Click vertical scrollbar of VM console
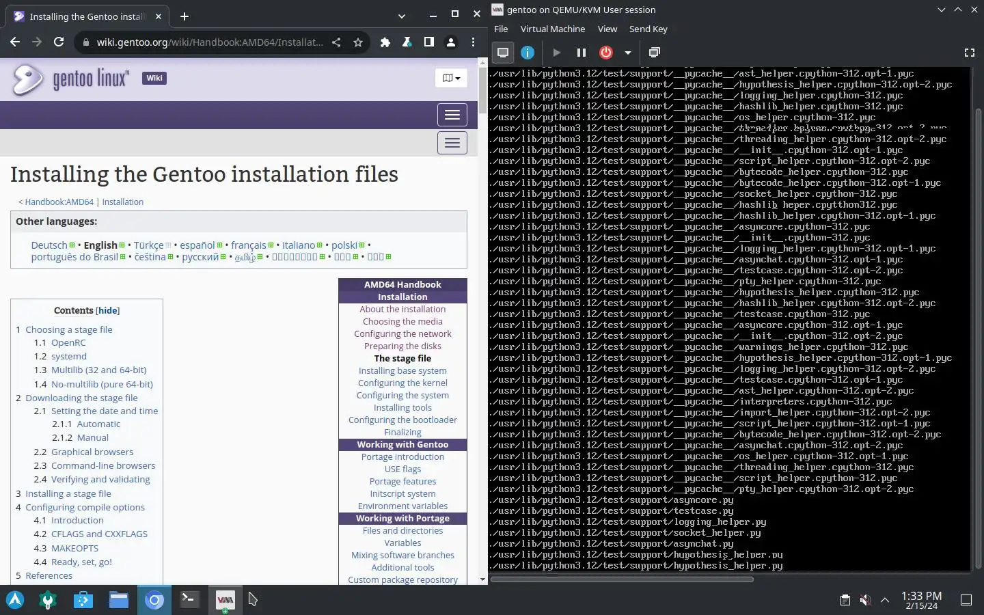The width and height of the screenshot is (984, 615). point(978,338)
